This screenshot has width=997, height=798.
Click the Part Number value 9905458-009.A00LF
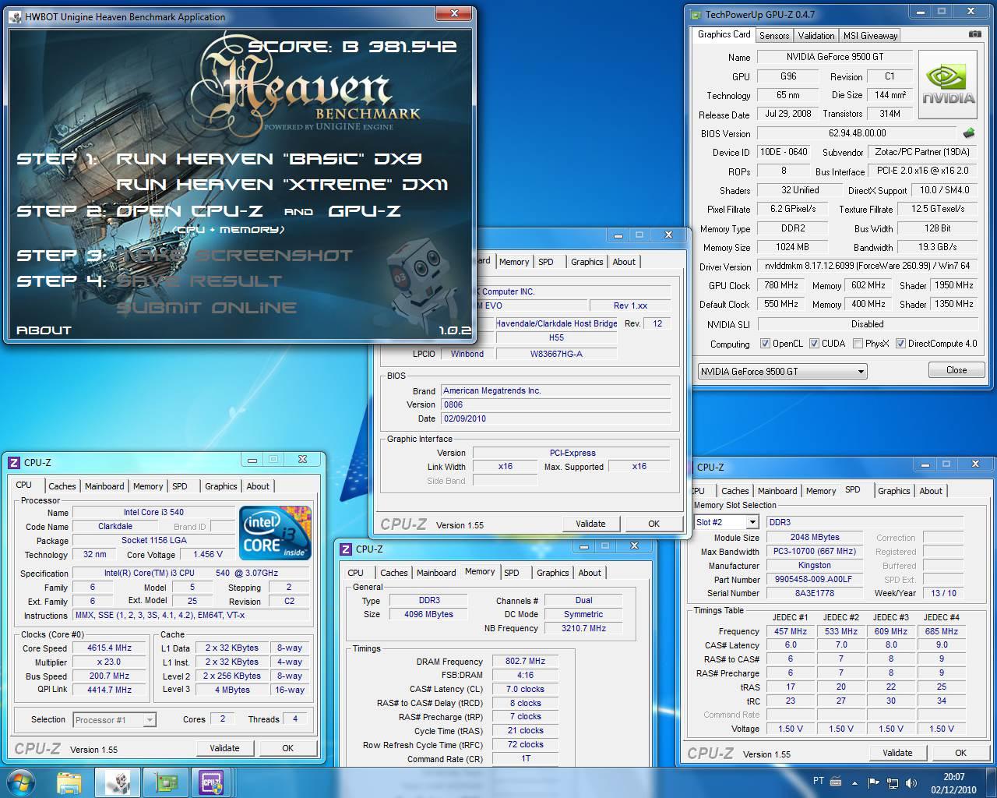(814, 579)
